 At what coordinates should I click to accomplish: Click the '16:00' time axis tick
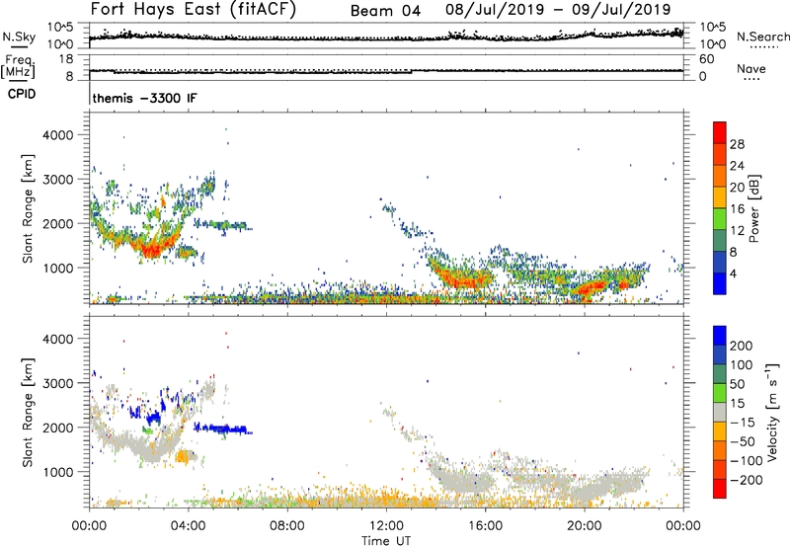[x=485, y=526]
